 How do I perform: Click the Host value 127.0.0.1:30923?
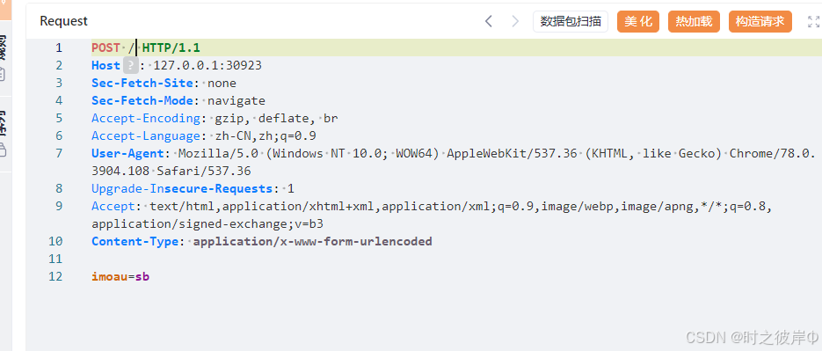click(207, 66)
